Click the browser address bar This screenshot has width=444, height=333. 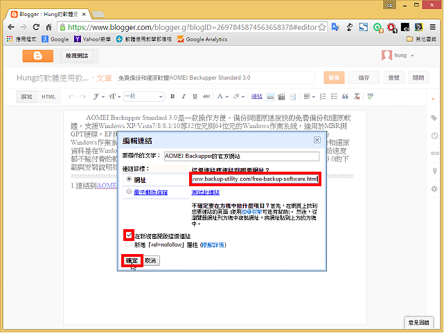tap(192, 27)
